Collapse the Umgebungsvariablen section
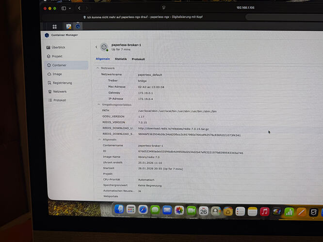 (x=97, y=105)
